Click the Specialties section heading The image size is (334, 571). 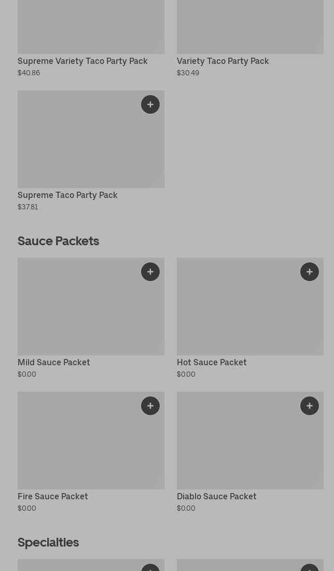tap(48, 542)
